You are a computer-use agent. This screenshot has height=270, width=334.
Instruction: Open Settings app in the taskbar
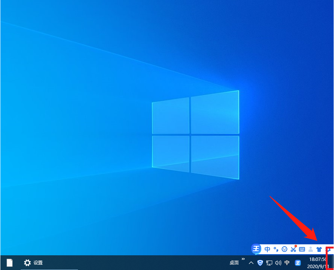tap(33, 263)
